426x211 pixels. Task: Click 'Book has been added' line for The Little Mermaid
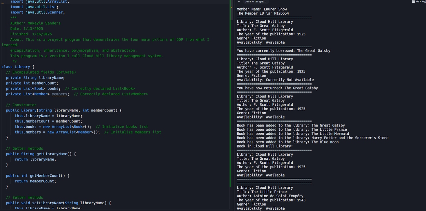(x=293, y=134)
